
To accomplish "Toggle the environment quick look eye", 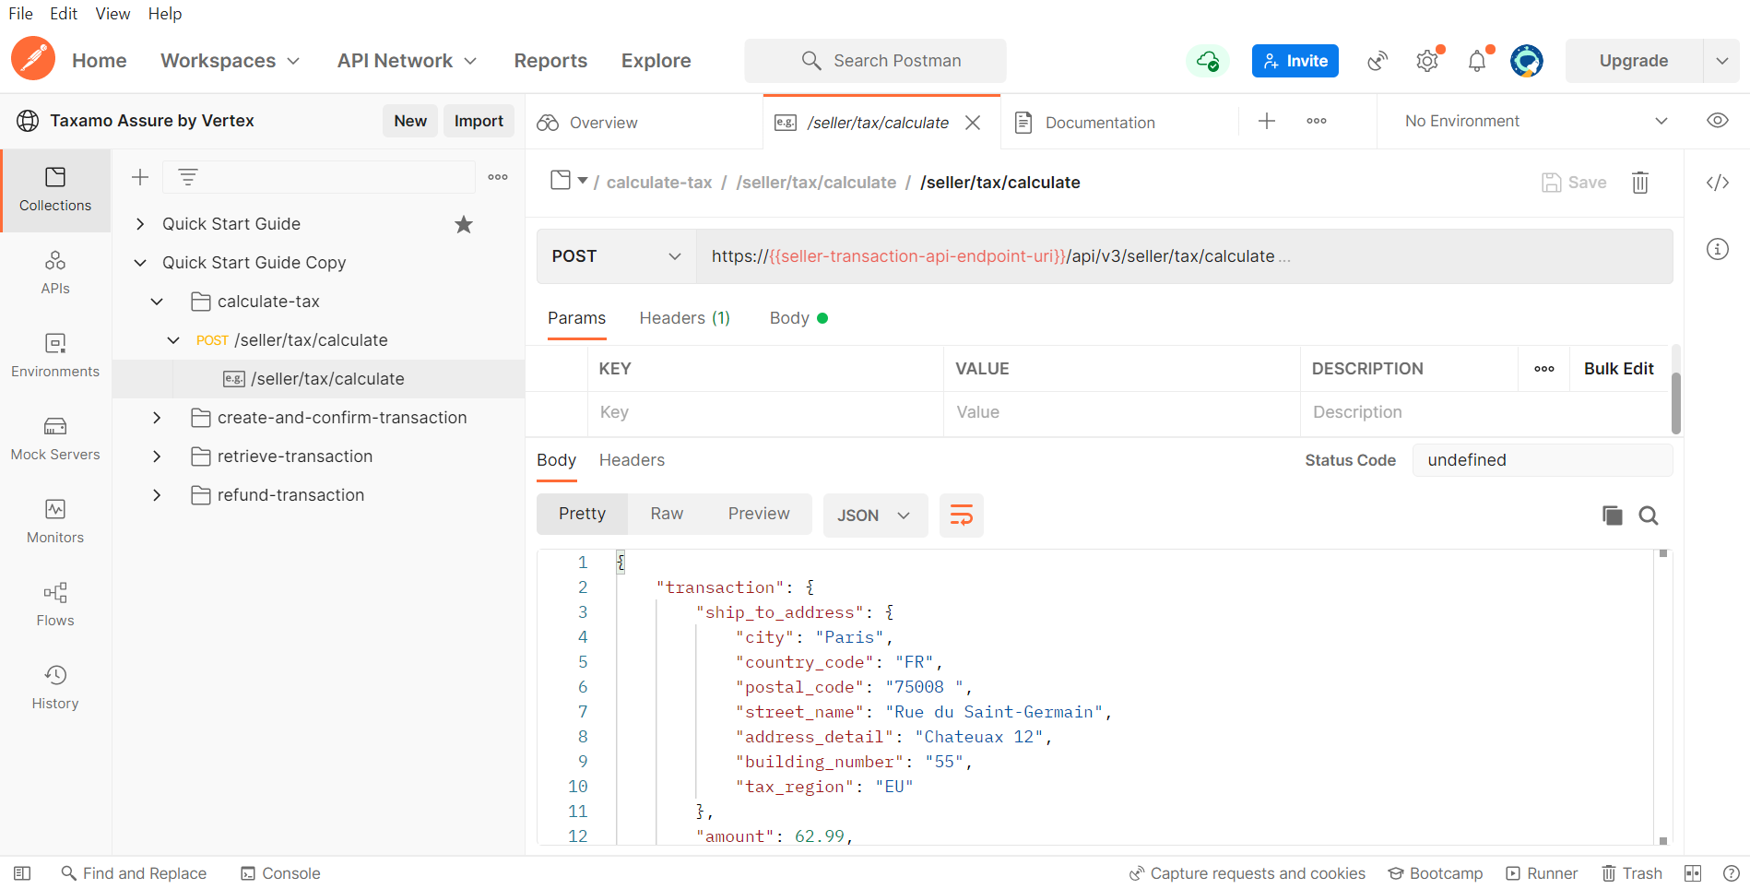I will pos(1718,121).
